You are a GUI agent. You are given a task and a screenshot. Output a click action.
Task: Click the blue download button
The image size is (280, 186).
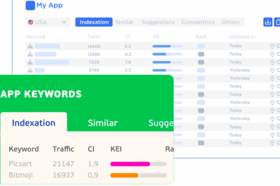(x=268, y=22)
